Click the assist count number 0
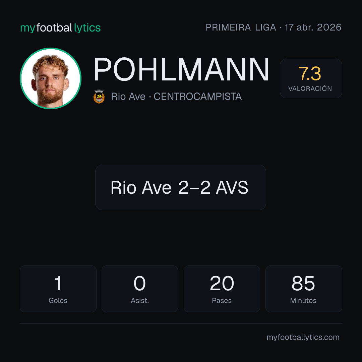Screen dimensions: 362x362 click(140, 283)
